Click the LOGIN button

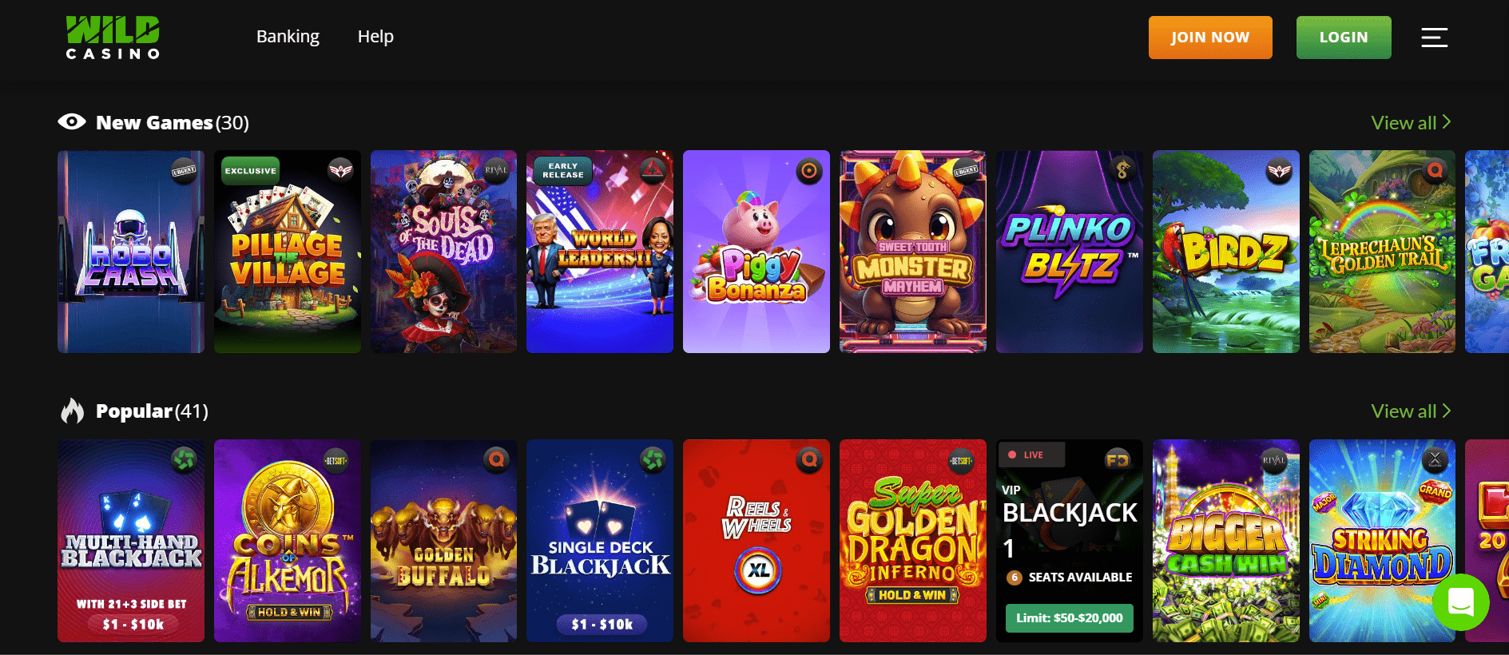tap(1344, 38)
